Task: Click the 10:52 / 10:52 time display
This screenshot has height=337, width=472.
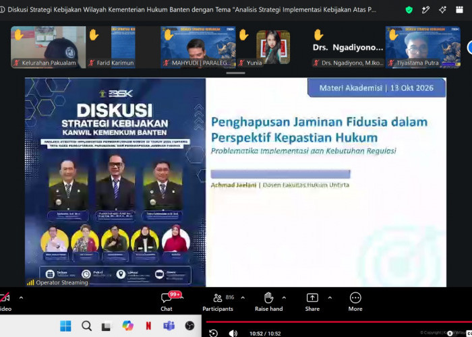Action: [x=265, y=334]
